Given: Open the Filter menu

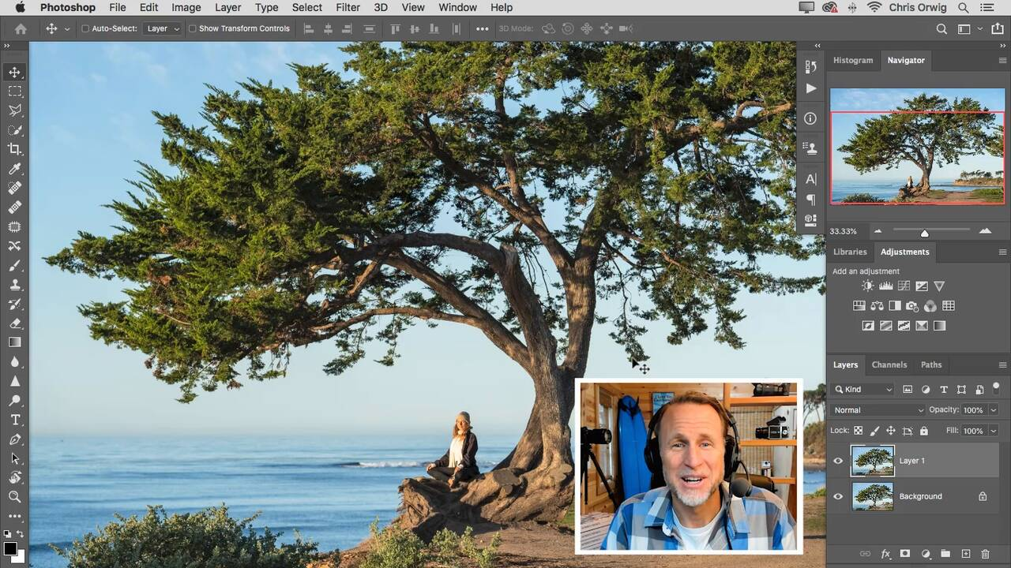Looking at the screenshot, I should 348,7.
